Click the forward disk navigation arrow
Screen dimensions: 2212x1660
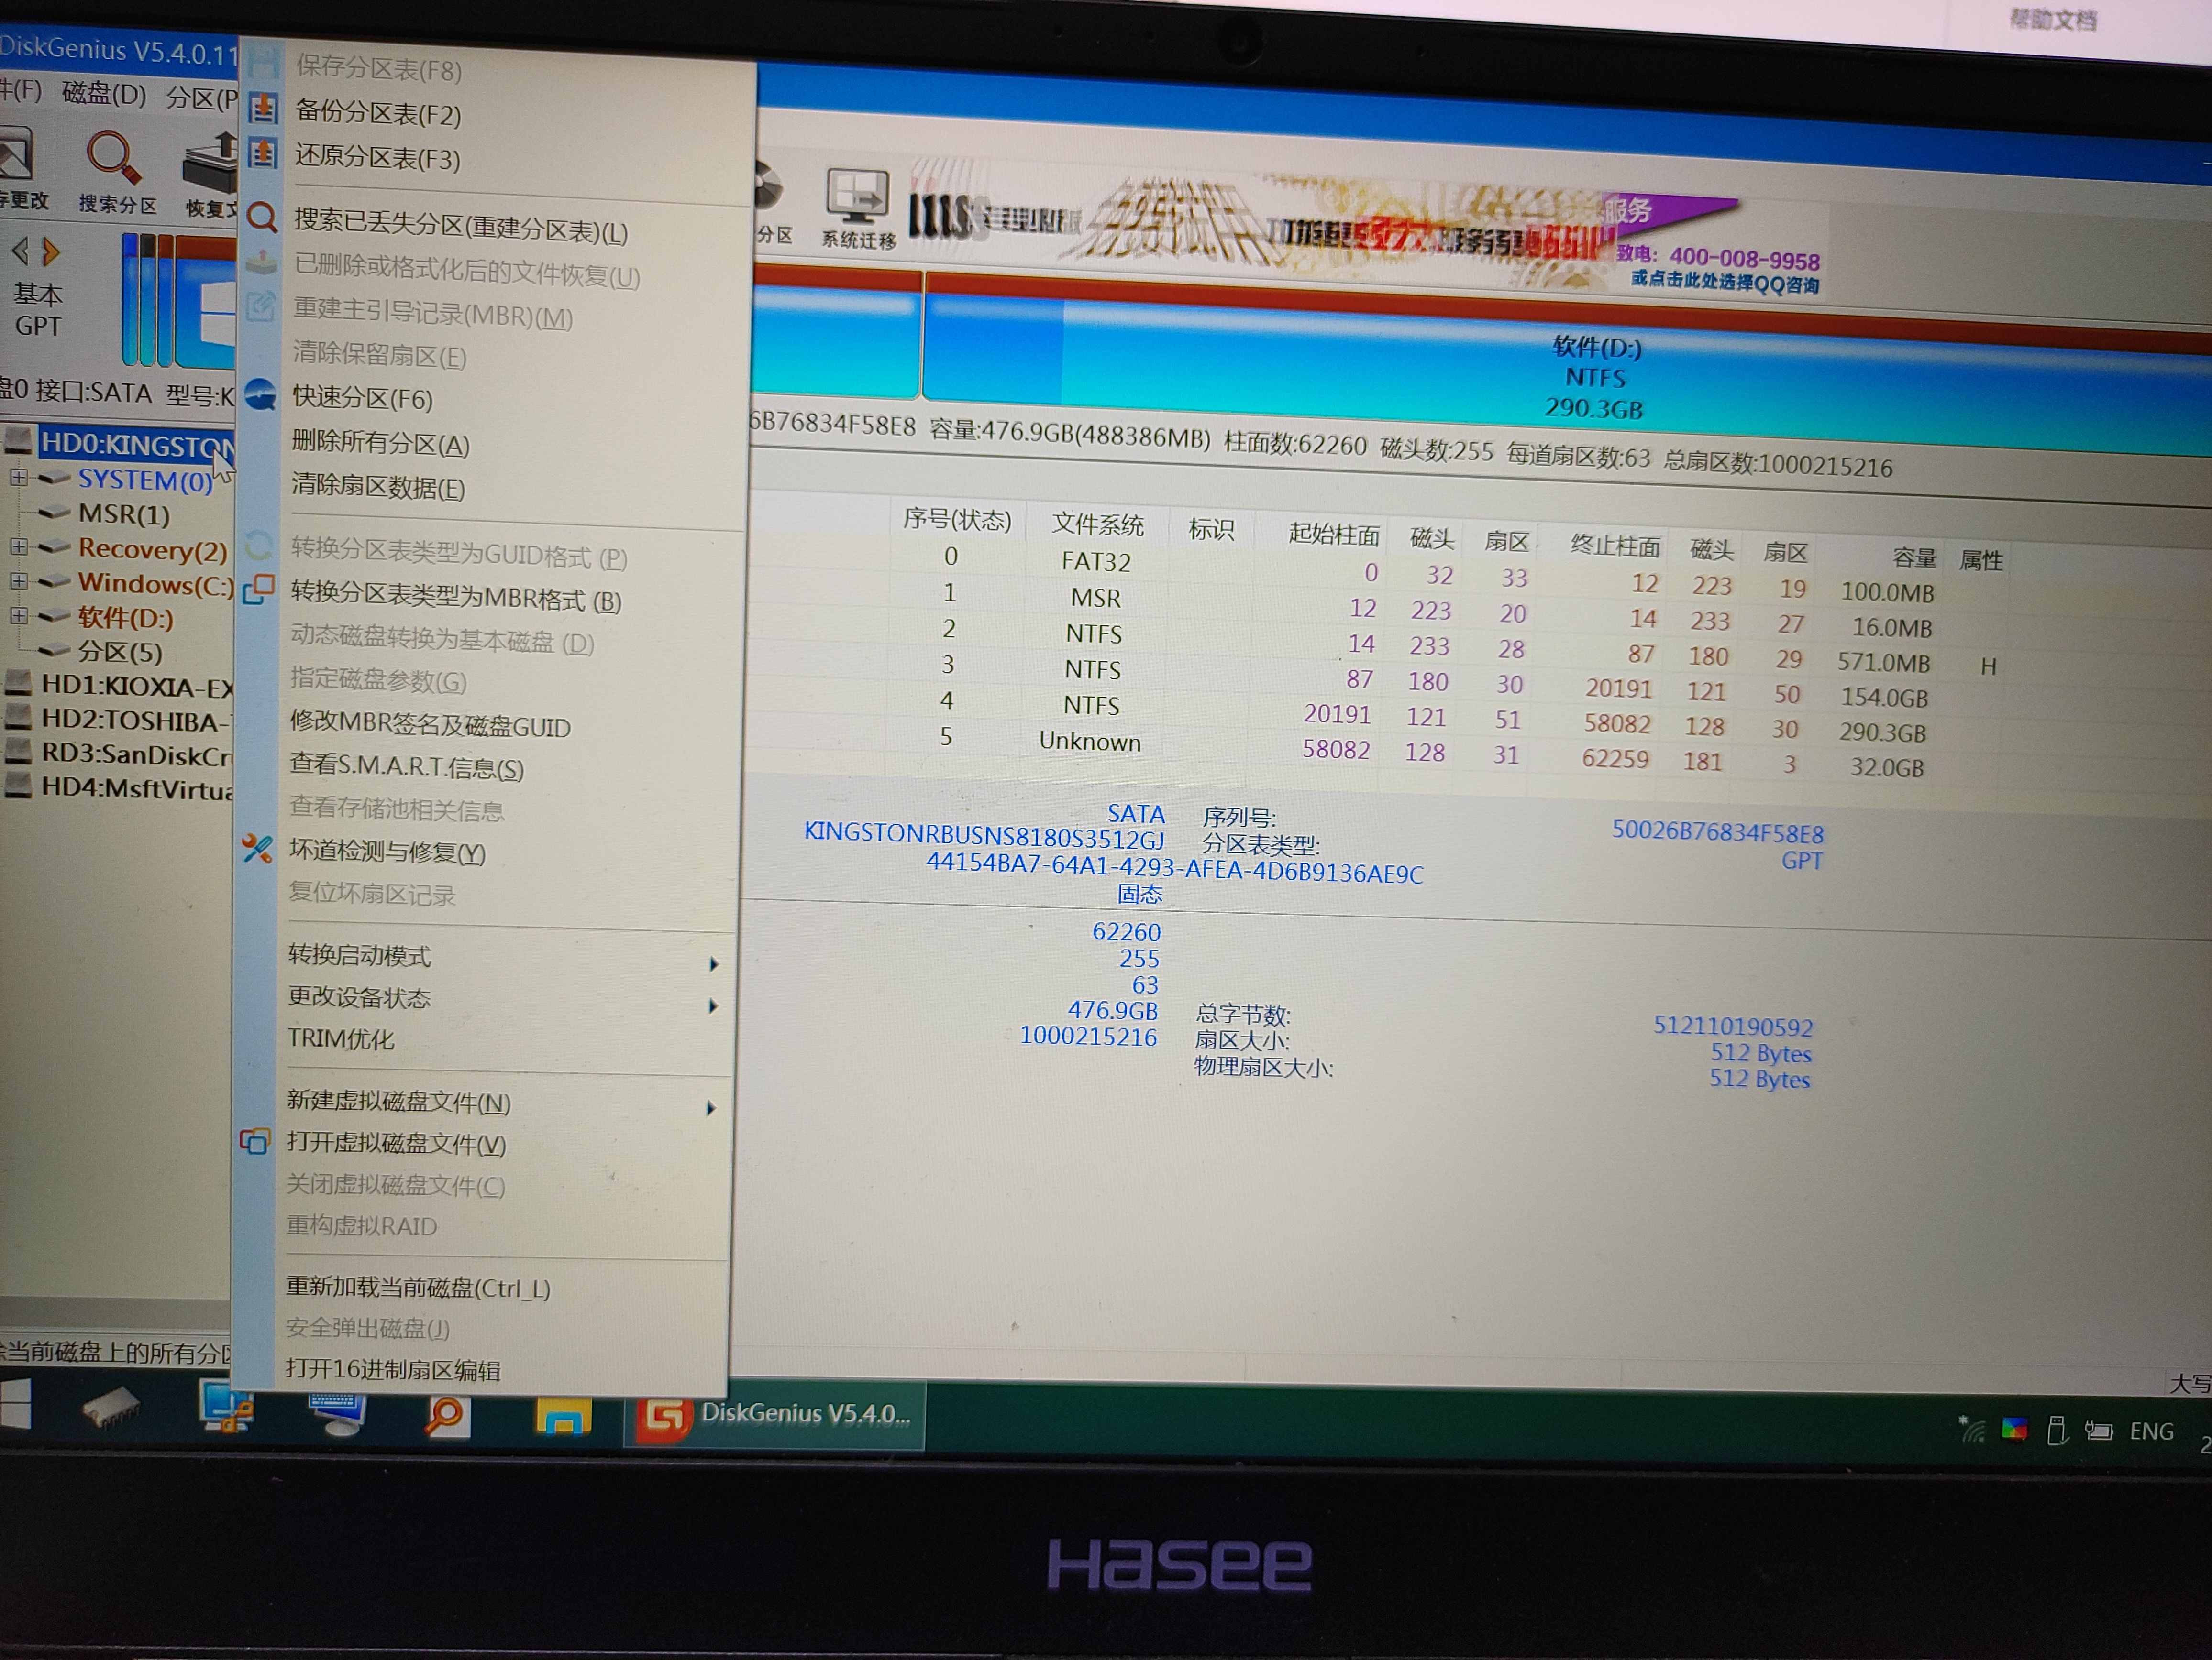(52, 252)
